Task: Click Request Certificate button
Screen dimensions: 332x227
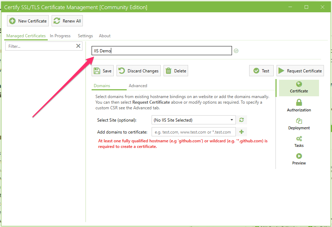Action: pos(300,71)
